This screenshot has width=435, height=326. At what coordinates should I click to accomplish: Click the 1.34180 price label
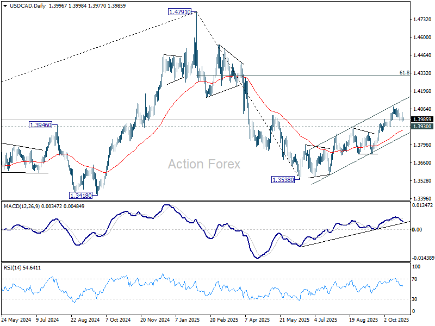coord(80,196)
